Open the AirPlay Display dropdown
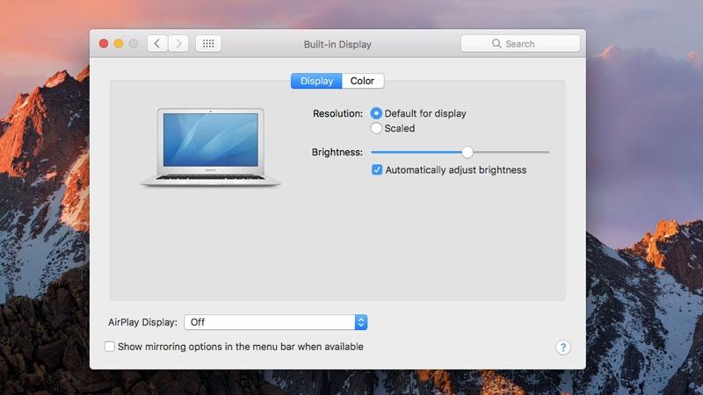The image size is (703, 395). (275, 322)
